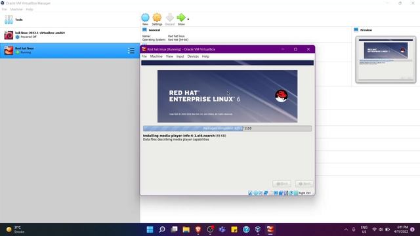This screenshot has height=236, width=420.
Task: Minimize the Red hat linux VM window
Action: pos(283,49)
